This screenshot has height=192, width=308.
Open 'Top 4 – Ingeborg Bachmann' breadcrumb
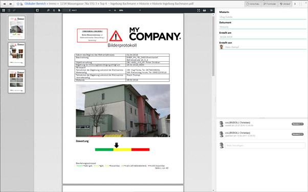[118, 4]
